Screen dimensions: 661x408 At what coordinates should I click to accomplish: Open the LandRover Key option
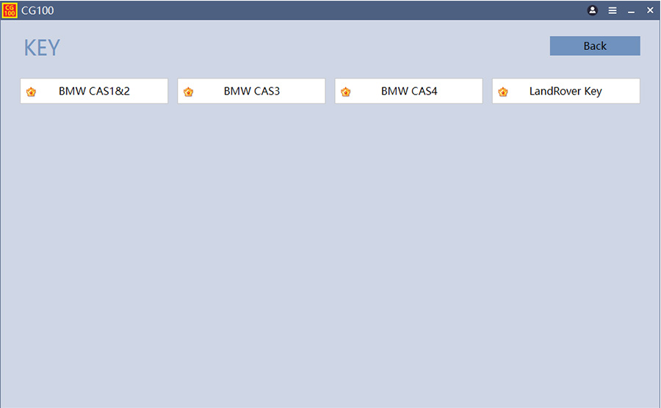(566, 92)
